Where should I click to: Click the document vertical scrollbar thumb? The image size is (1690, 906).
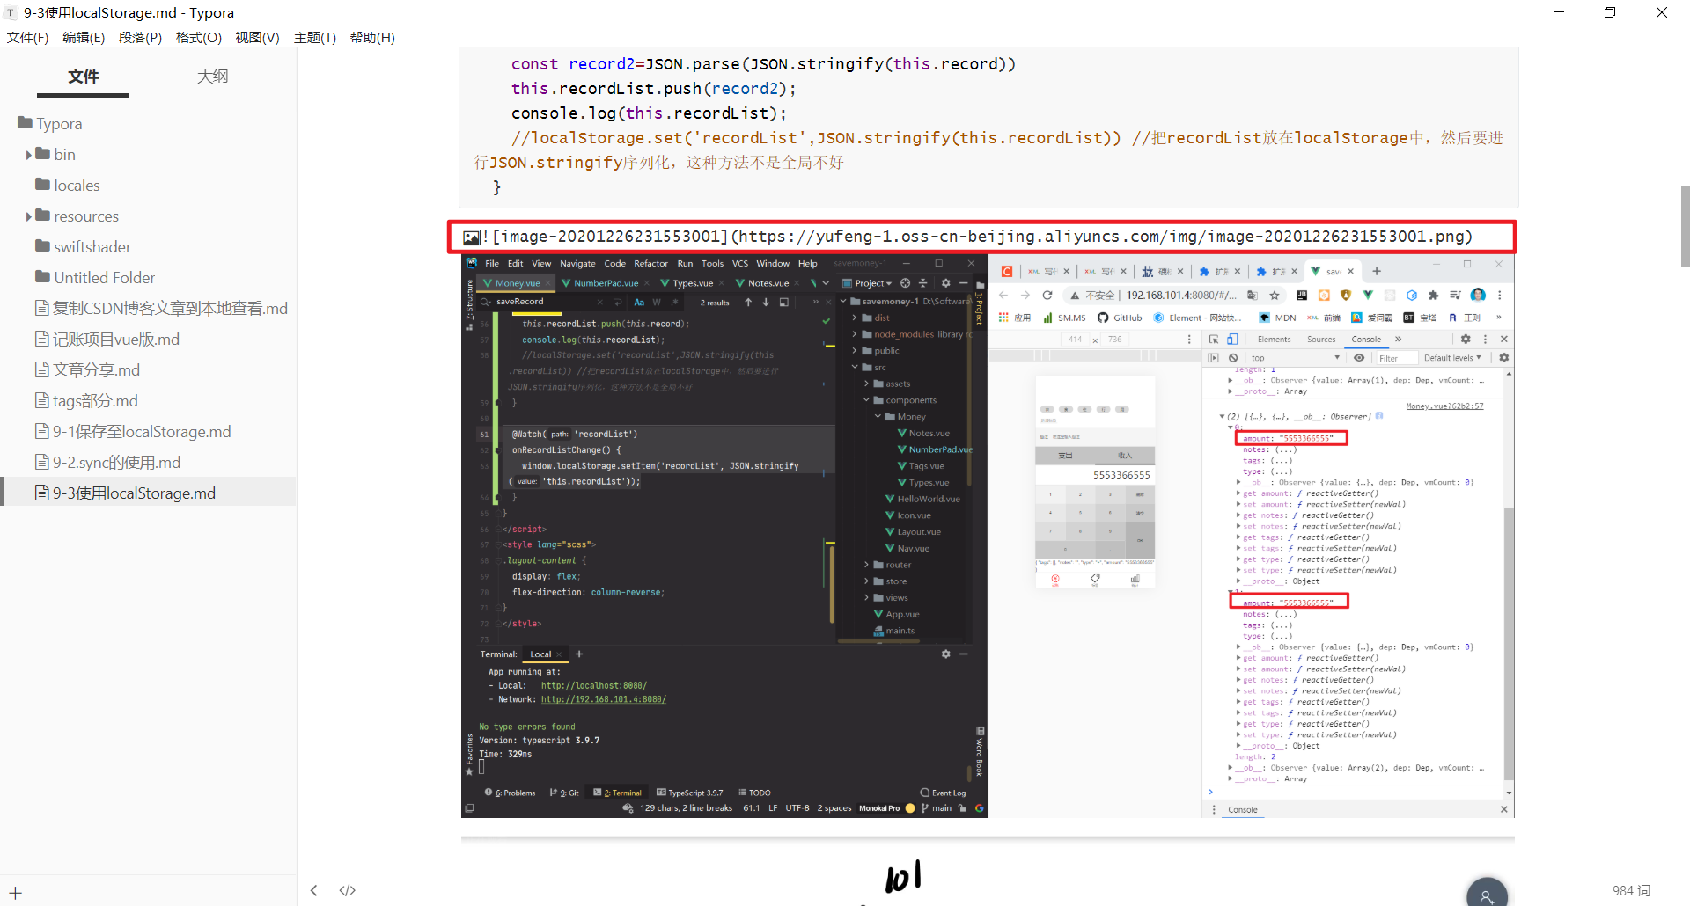(1685, 226)
